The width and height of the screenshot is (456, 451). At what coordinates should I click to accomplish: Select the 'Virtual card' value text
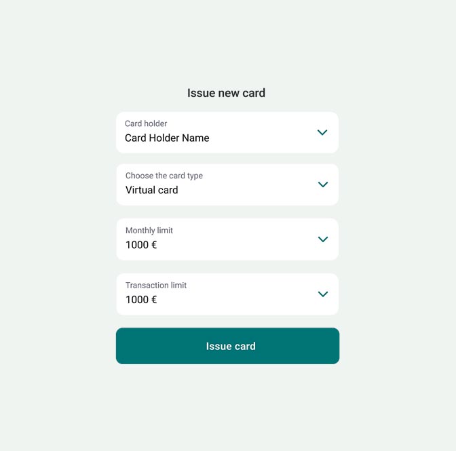(x=152, y=191)
